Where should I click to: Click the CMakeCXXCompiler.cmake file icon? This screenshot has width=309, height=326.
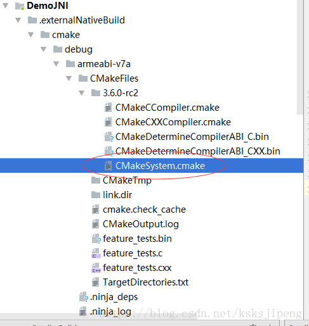(x=108, y=122)
